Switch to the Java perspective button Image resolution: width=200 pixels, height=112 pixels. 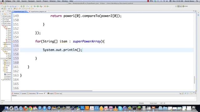(180, 6)
